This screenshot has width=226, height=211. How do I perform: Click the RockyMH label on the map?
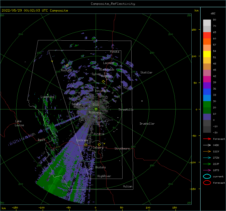[x=66, y=70]
